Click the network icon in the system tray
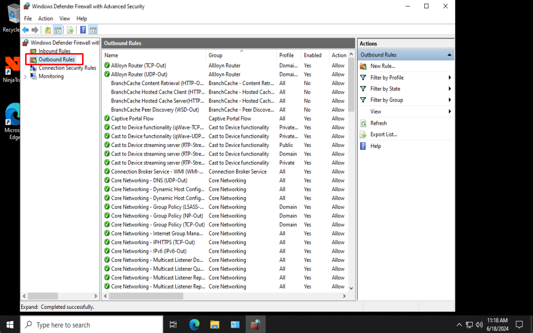 coord(469,324)
